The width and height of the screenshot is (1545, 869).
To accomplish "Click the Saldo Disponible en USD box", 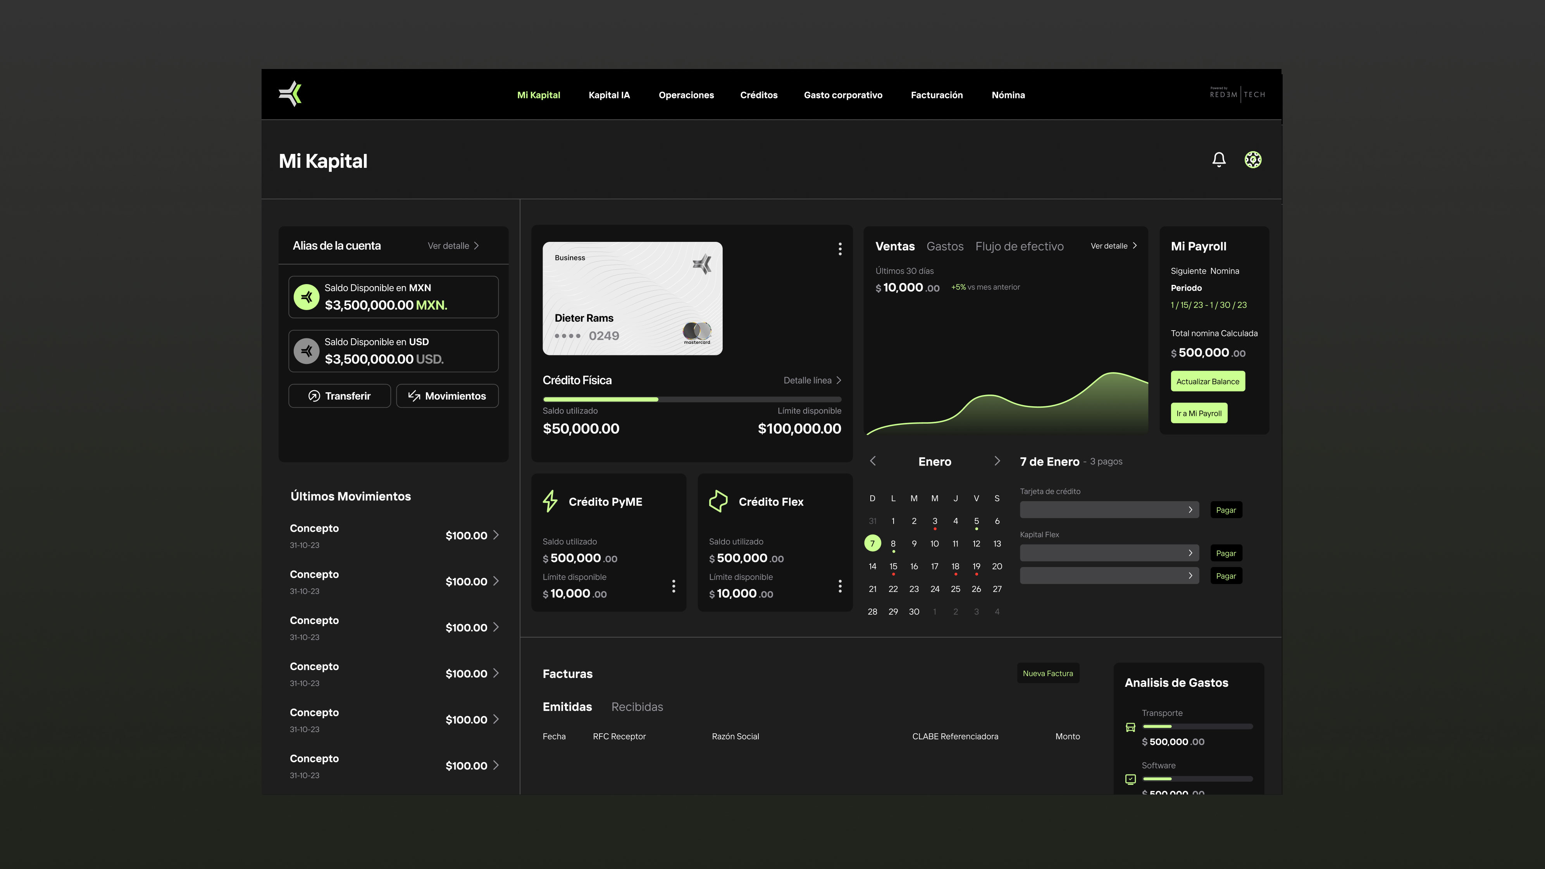I will pyautogui.click(x=393, y=351).
